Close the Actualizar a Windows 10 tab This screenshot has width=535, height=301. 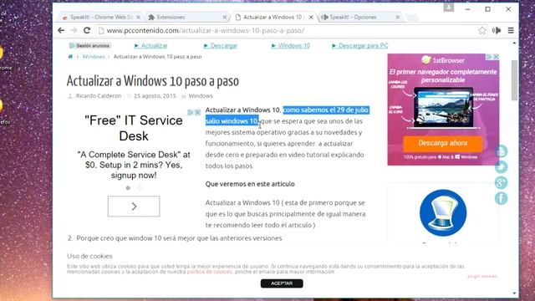click(311, 17)
